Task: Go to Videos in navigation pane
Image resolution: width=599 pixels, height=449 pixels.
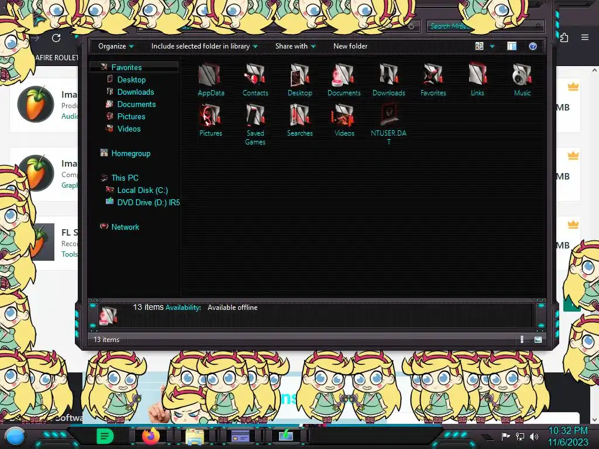Action: pos(129,129)
